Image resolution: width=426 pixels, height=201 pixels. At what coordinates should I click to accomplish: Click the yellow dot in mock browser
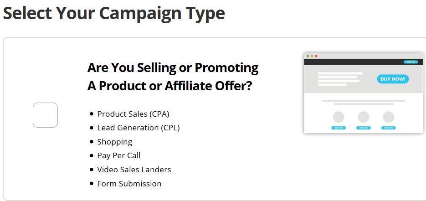312,56
